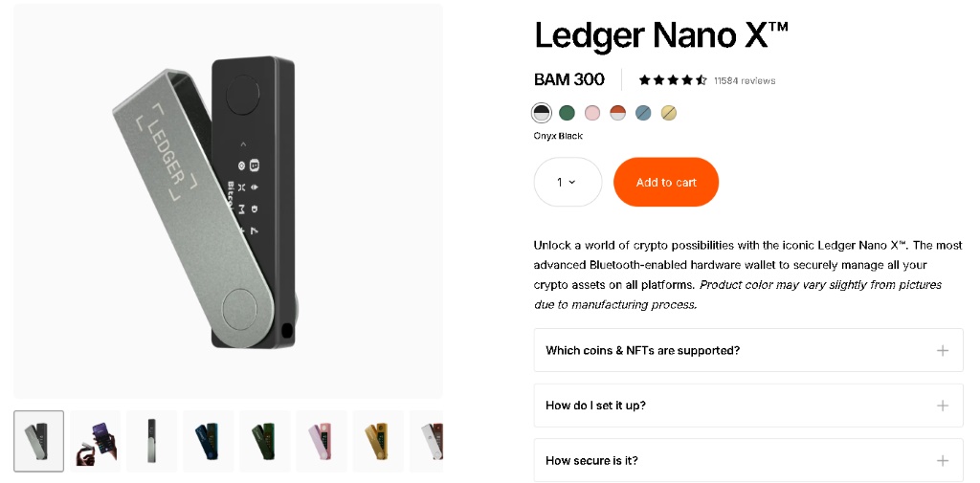
Task: Show the closed upright device thumbnail
Action: [152, 441]
